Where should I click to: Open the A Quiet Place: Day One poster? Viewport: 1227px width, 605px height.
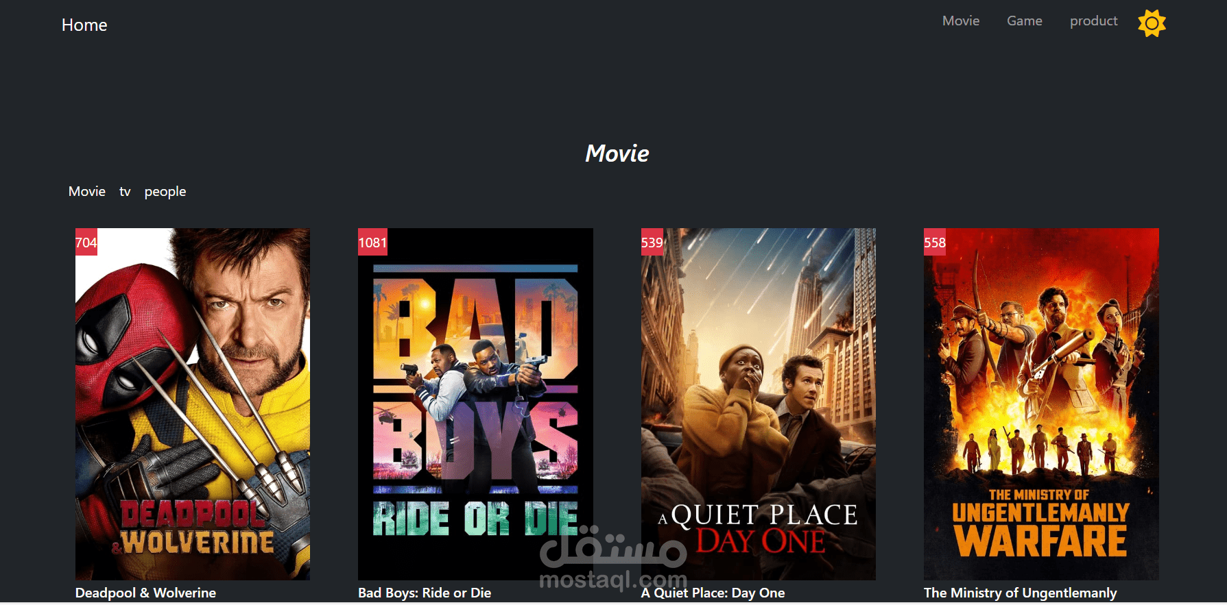click(759, 404)
